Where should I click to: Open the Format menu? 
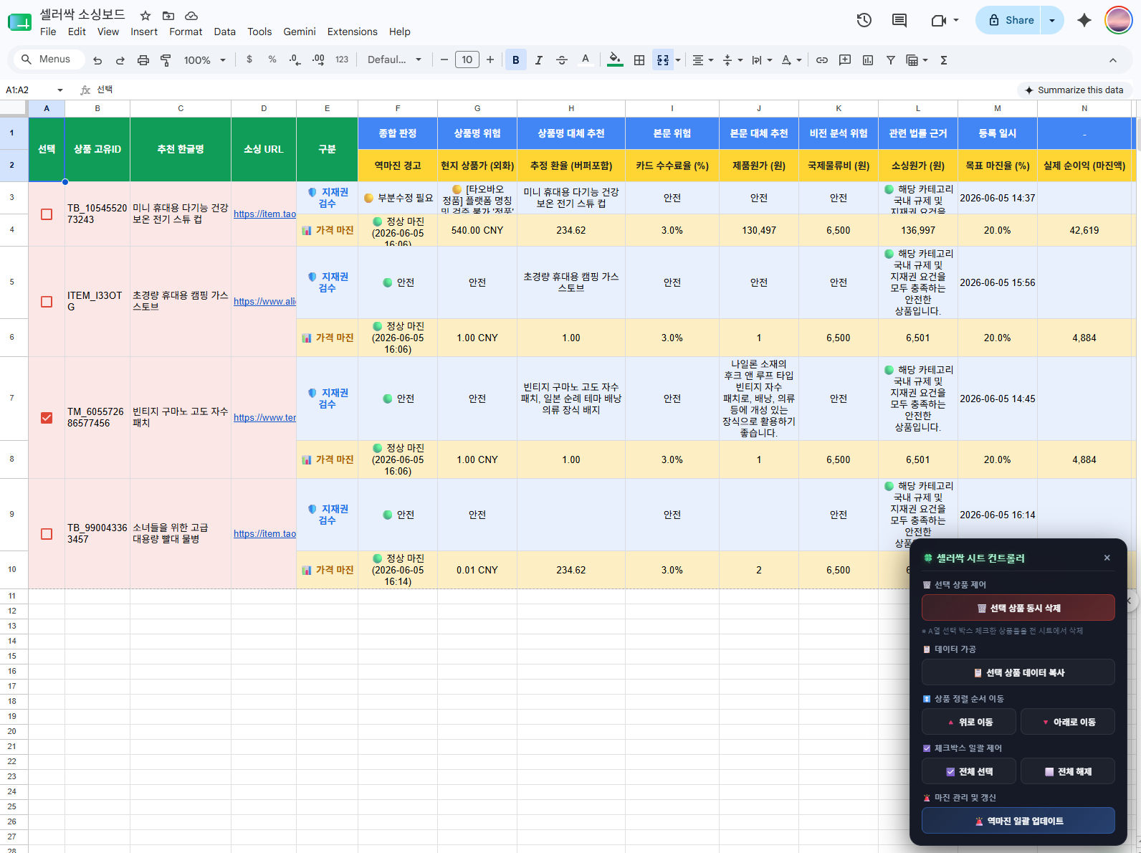point(186,32)
